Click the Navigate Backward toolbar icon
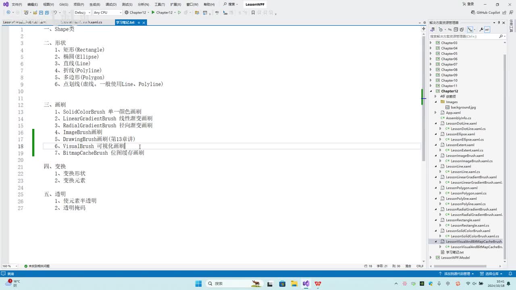The width and height of the screenshot is (516, 290). point(8,12)
